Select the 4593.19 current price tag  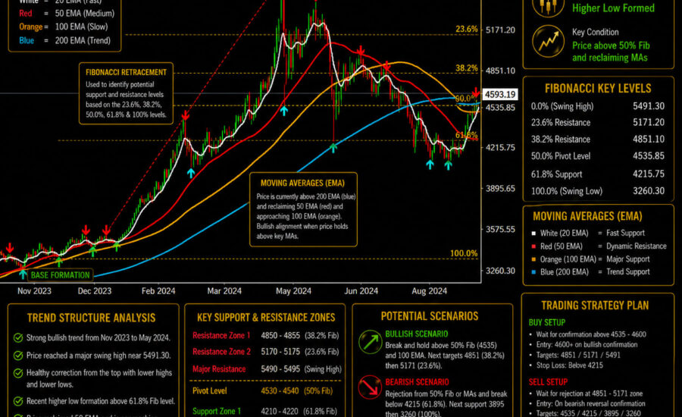(500, 95)
